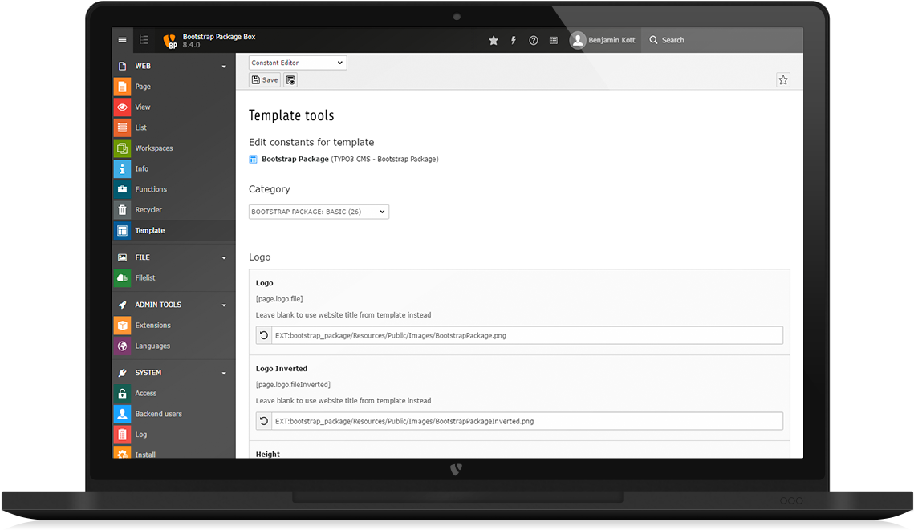
Task: Click the Save button
Action: pos(264,79)
